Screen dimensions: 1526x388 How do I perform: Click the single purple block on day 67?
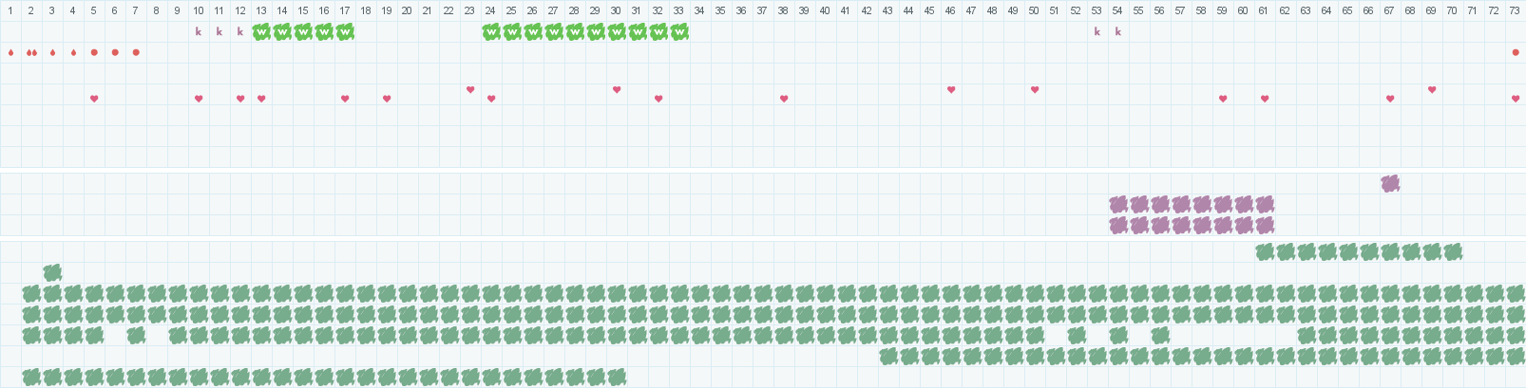(x=1390, y=183)
